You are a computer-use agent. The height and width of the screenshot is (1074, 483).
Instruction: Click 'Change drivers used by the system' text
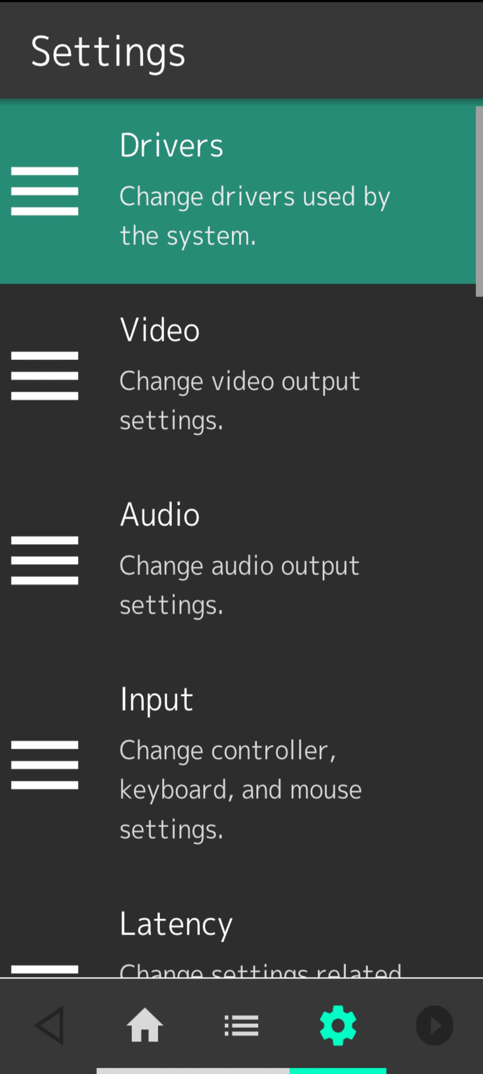(254, 216)
